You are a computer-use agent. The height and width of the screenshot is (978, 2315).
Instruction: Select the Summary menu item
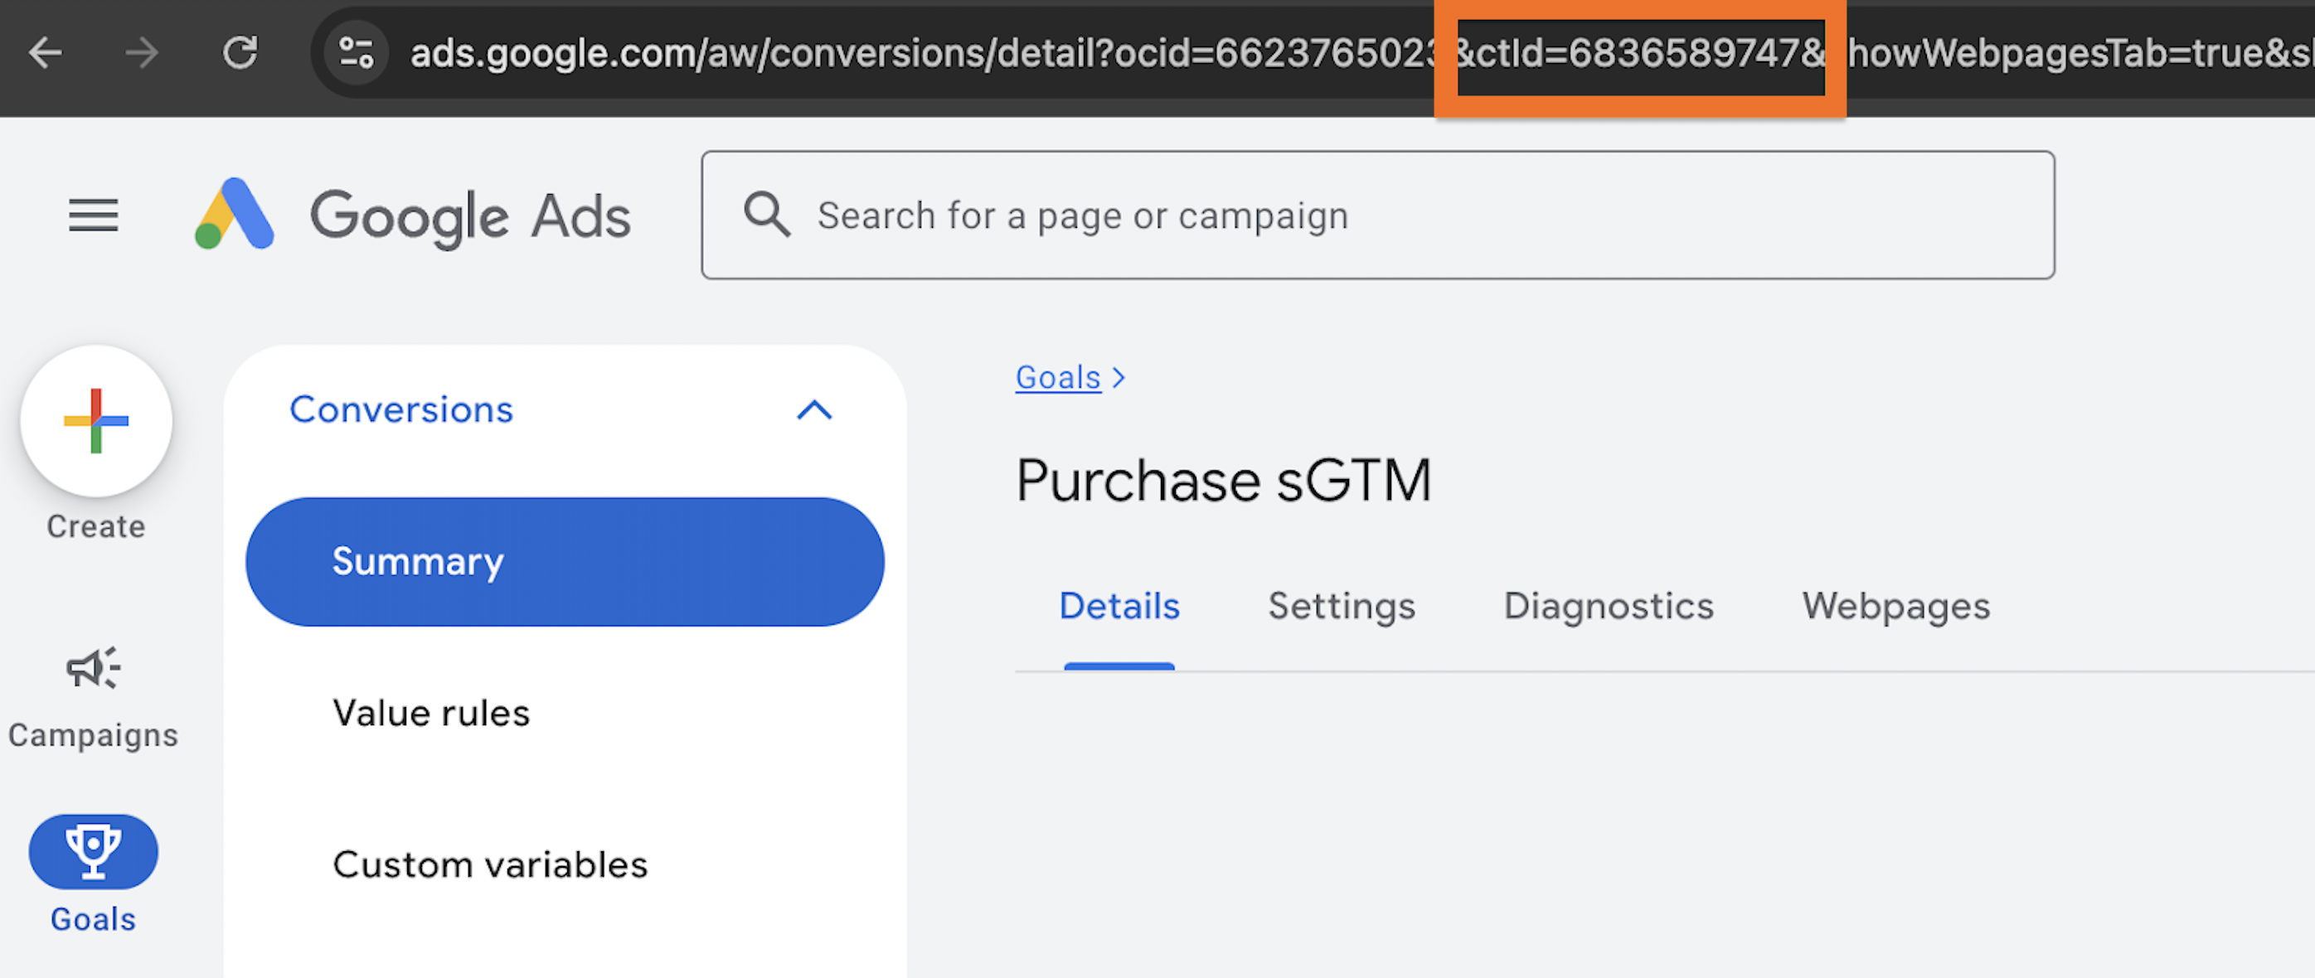(x=565, y=560)
